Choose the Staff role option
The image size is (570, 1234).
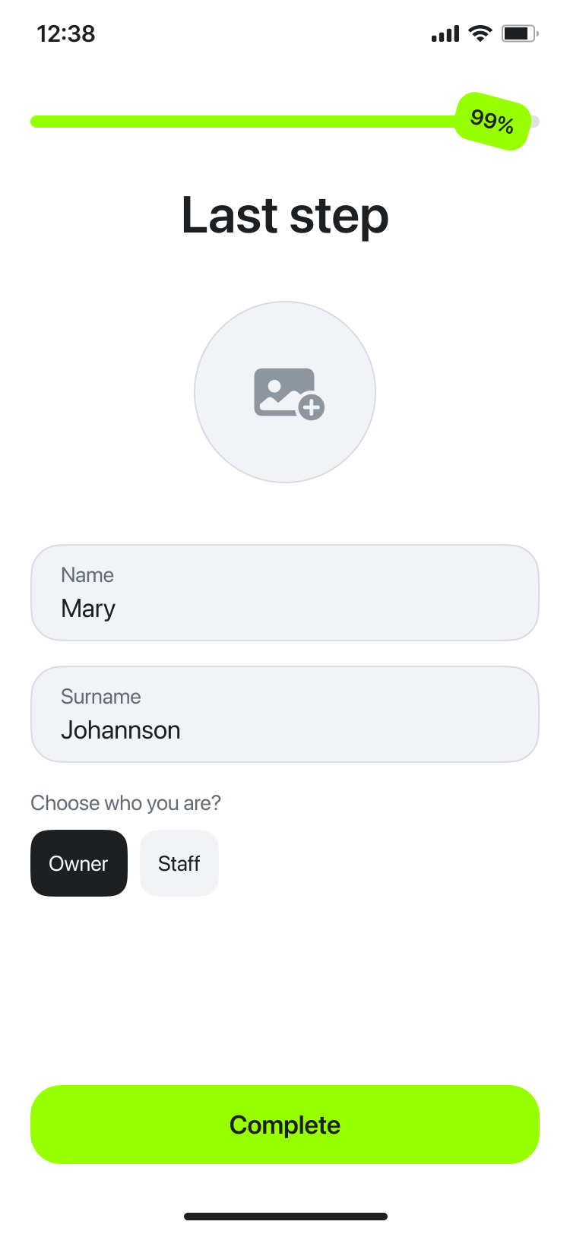(179, 863)
